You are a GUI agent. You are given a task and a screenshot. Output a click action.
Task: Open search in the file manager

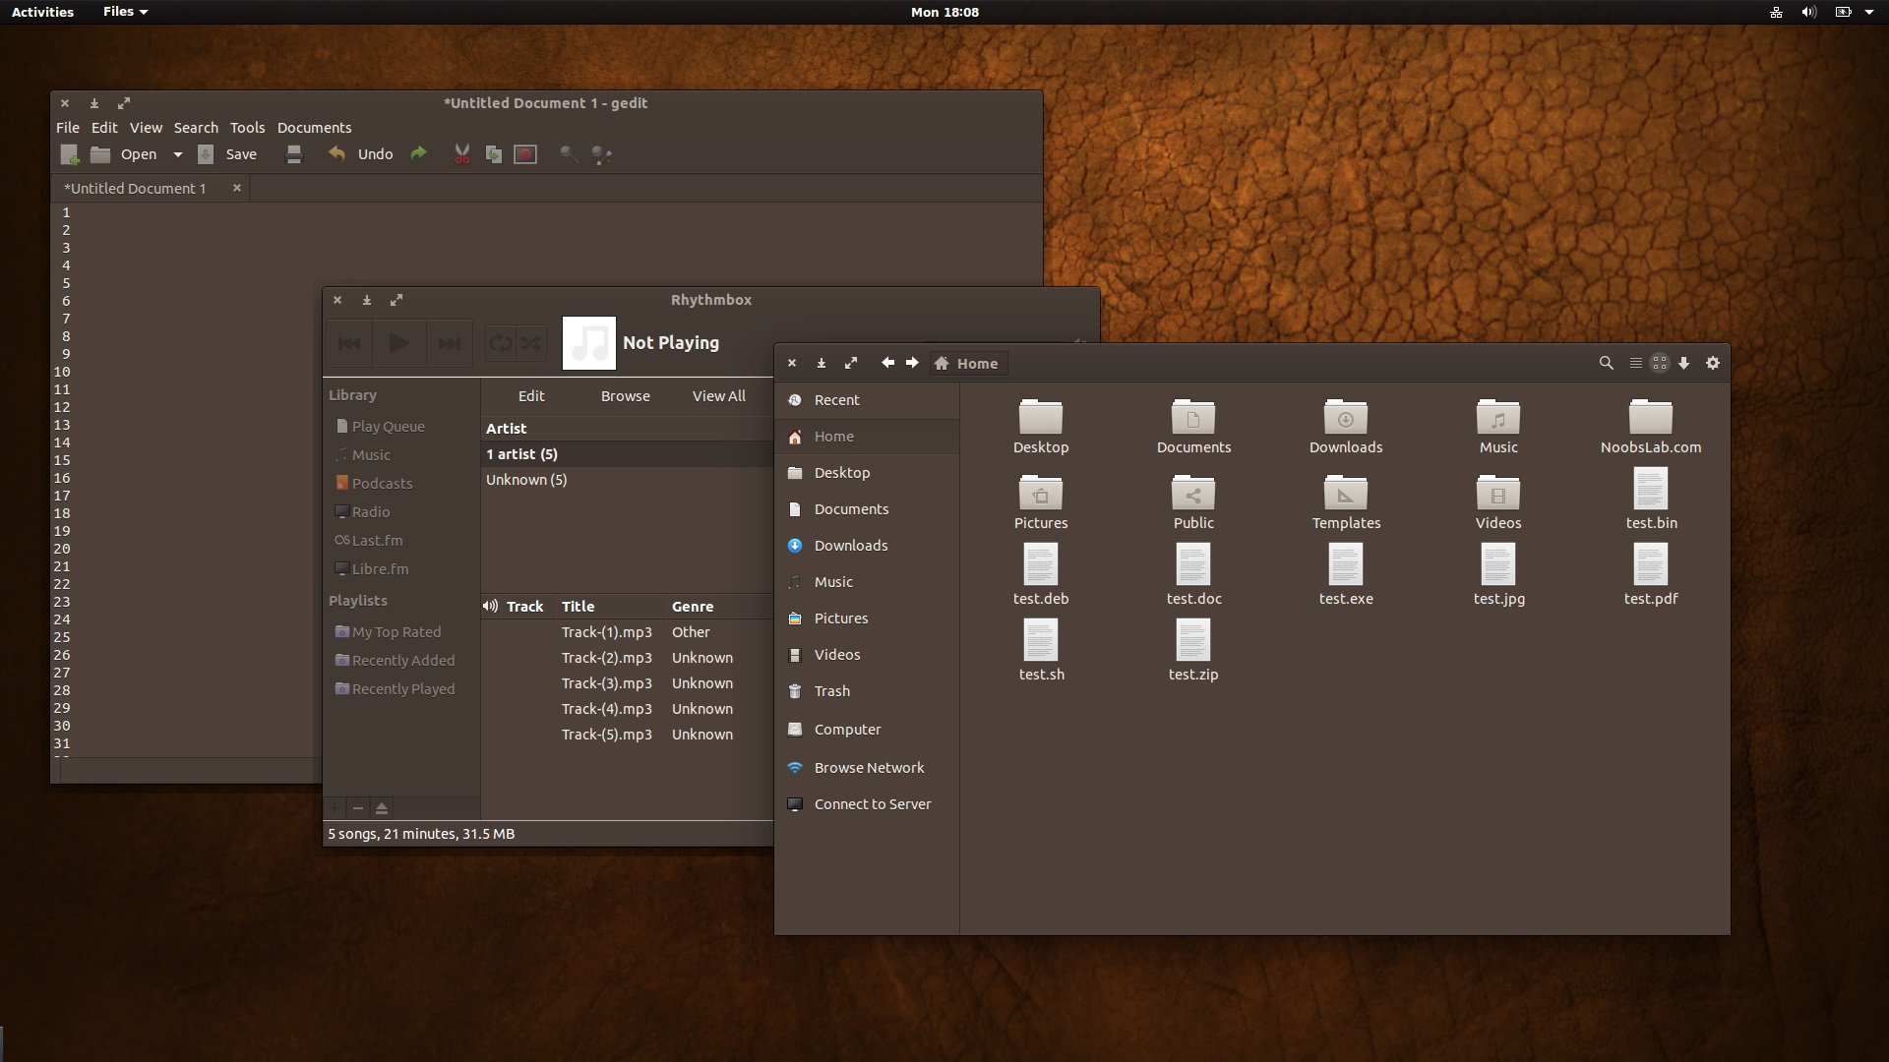point(1606,363)
